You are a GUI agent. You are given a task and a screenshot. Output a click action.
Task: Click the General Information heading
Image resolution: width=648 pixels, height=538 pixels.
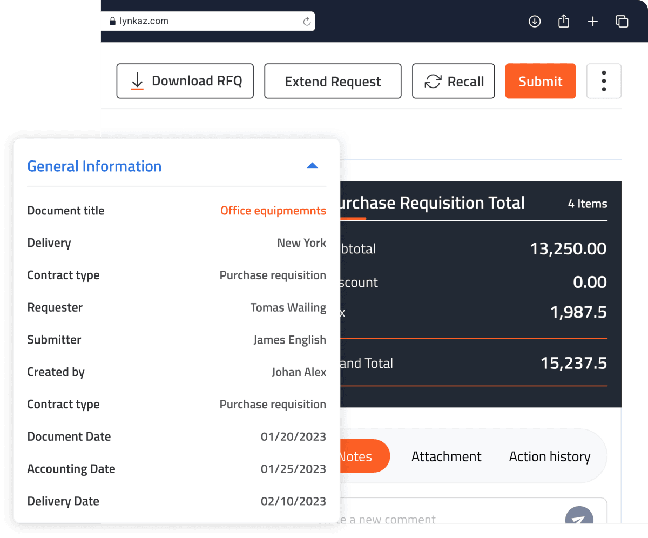[x=94, y=166]
